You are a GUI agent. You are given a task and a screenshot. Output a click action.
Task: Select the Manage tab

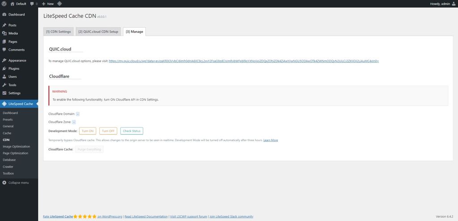click(134, 32)
